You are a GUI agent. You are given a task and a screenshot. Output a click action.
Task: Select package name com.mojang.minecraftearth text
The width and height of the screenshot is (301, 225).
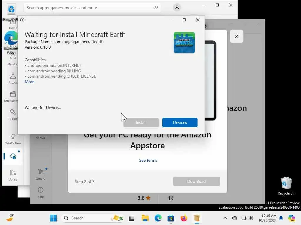pos(78,42)
